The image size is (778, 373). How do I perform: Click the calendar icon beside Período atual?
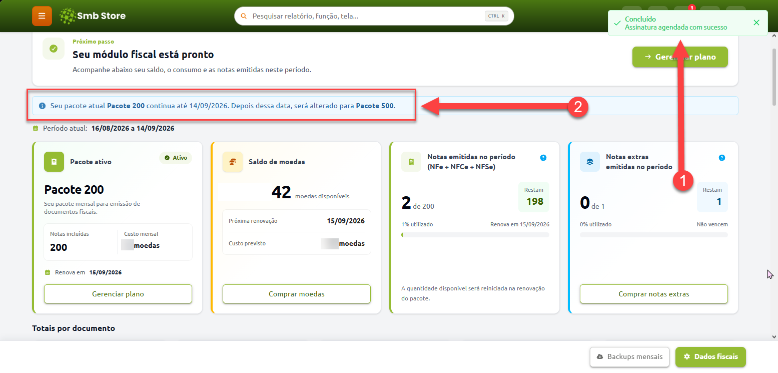coord(36,129)
